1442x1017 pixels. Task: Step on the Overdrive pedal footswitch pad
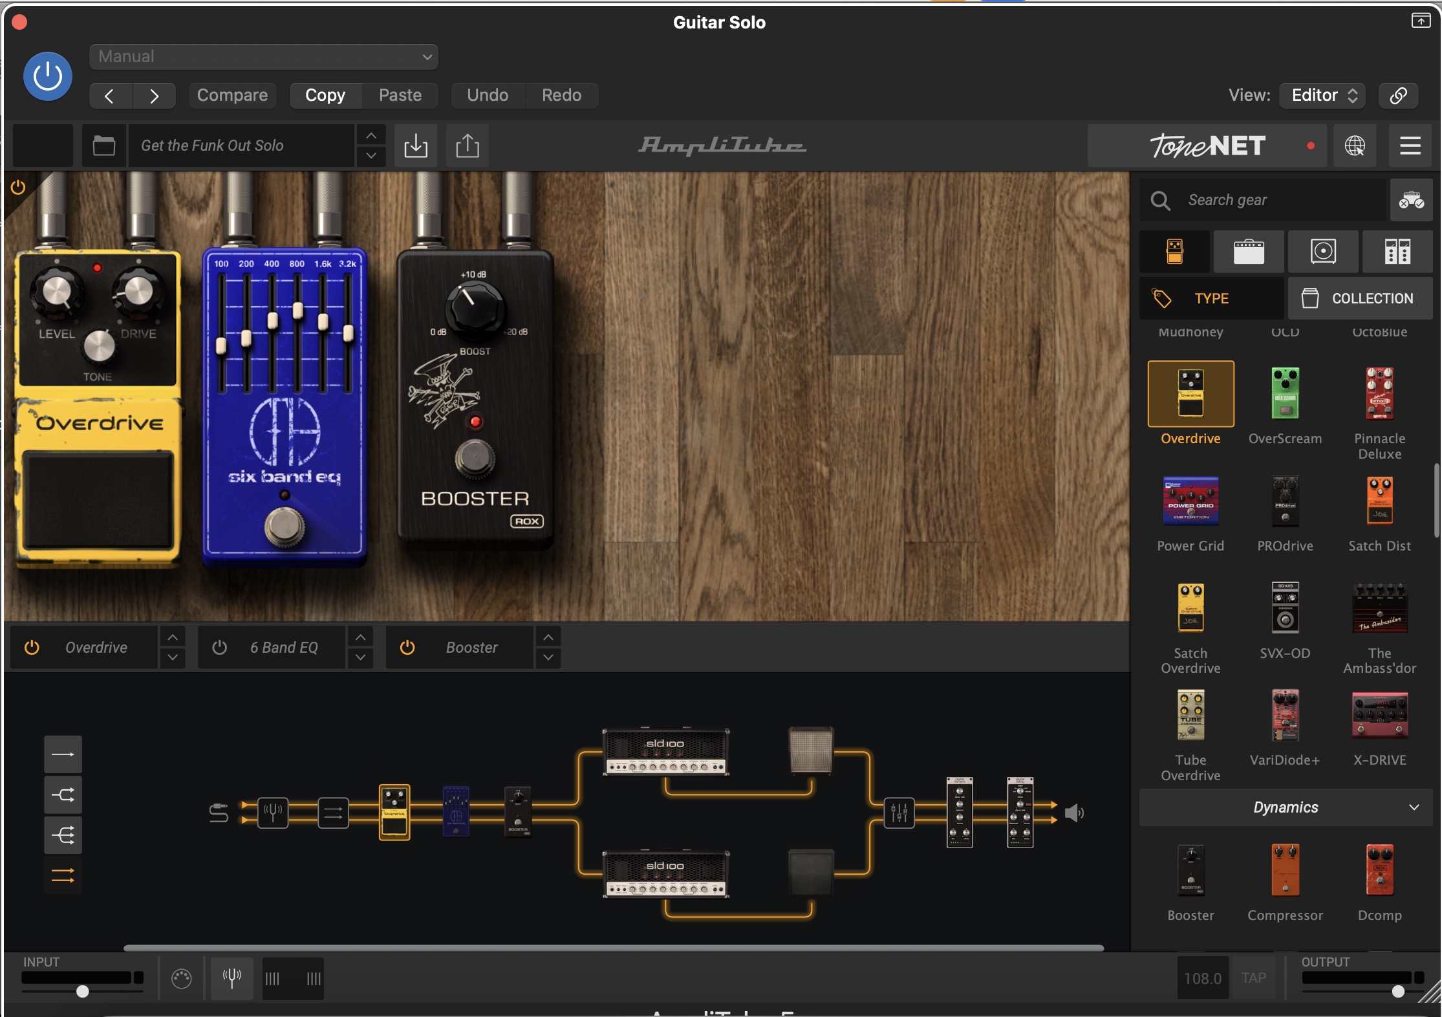[98, 501]
